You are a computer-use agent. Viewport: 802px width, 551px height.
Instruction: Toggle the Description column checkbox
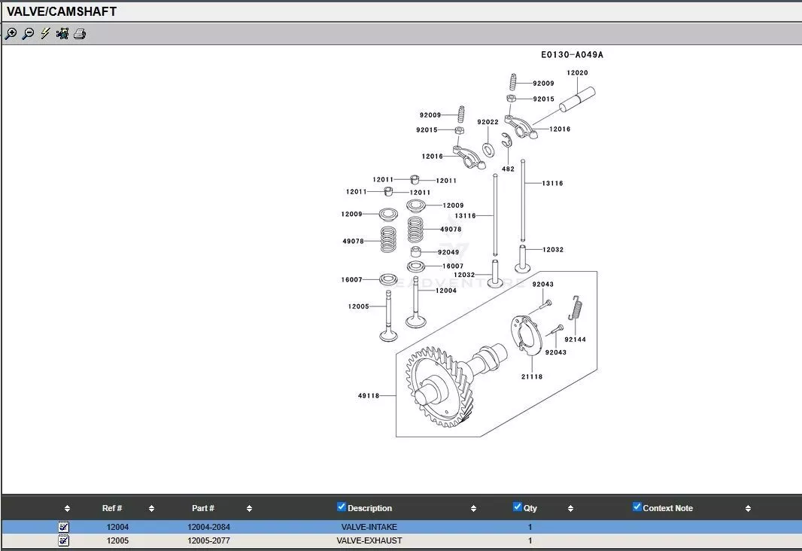coord(342,507)
